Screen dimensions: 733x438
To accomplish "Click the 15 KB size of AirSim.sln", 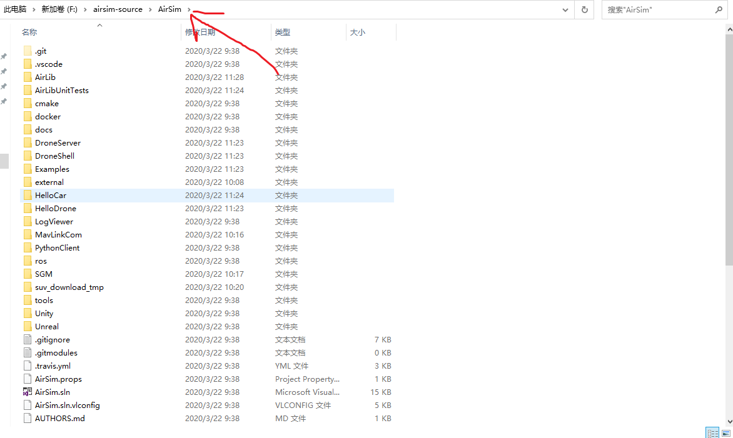I will pyautogui.click(x=380, y=392).
